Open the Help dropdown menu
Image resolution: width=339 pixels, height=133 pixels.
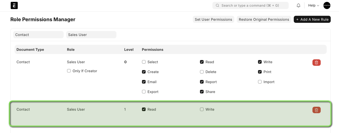click(x=314, y=6)
